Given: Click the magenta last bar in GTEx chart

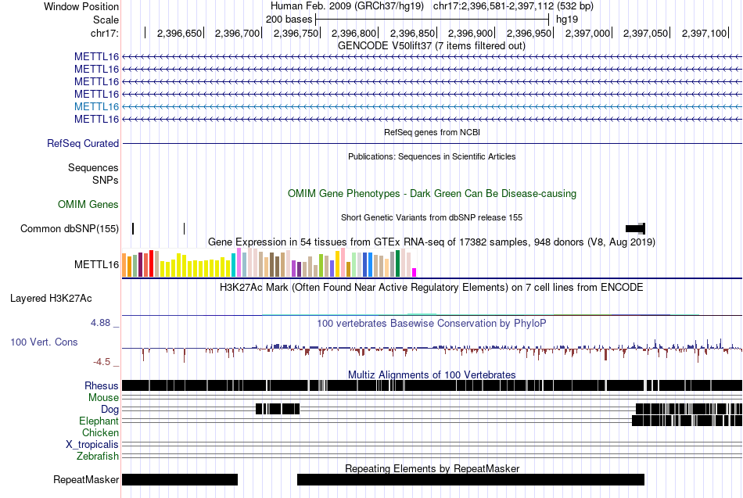Looking at the screenshot, I should pos(415,273).
